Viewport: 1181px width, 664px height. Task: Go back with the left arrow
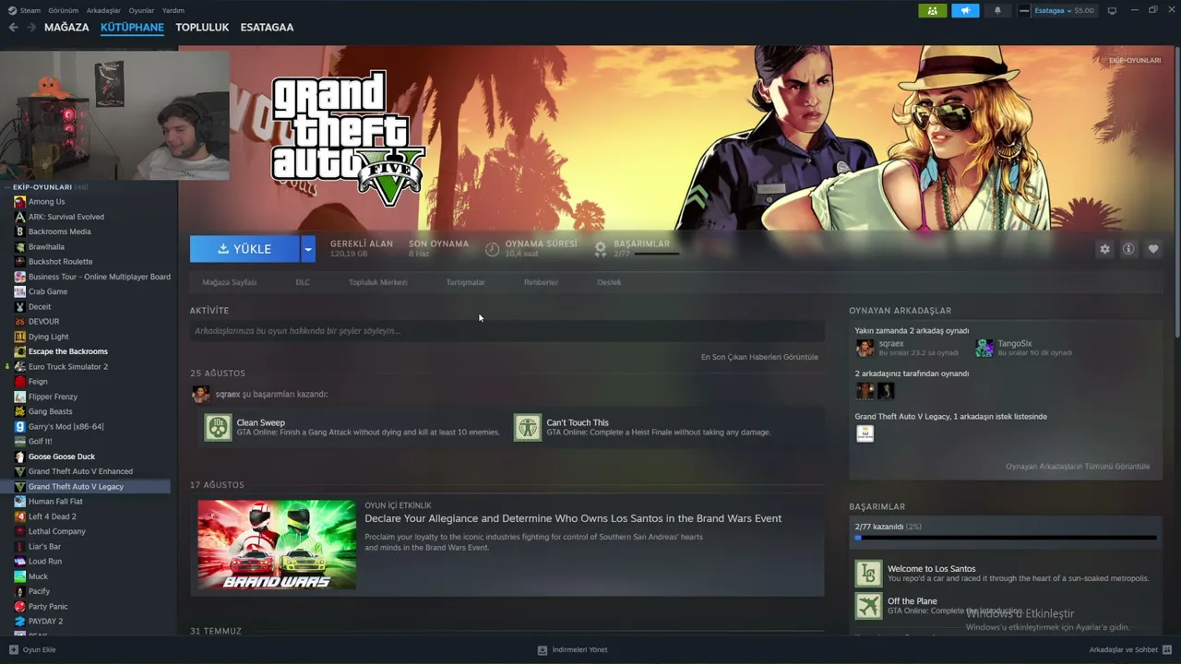pyautogui.click(x=13, y=28)
